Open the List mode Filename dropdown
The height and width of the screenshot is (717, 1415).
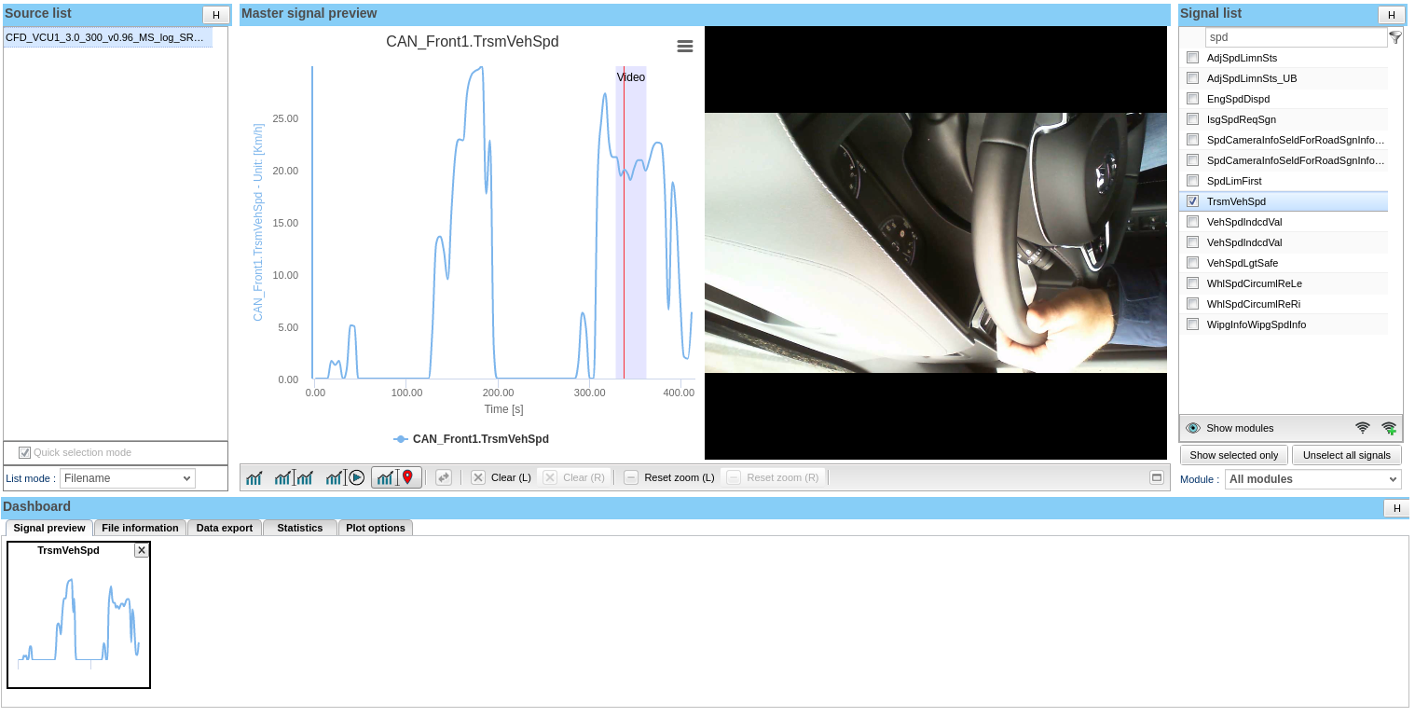[x=127, y=478]
